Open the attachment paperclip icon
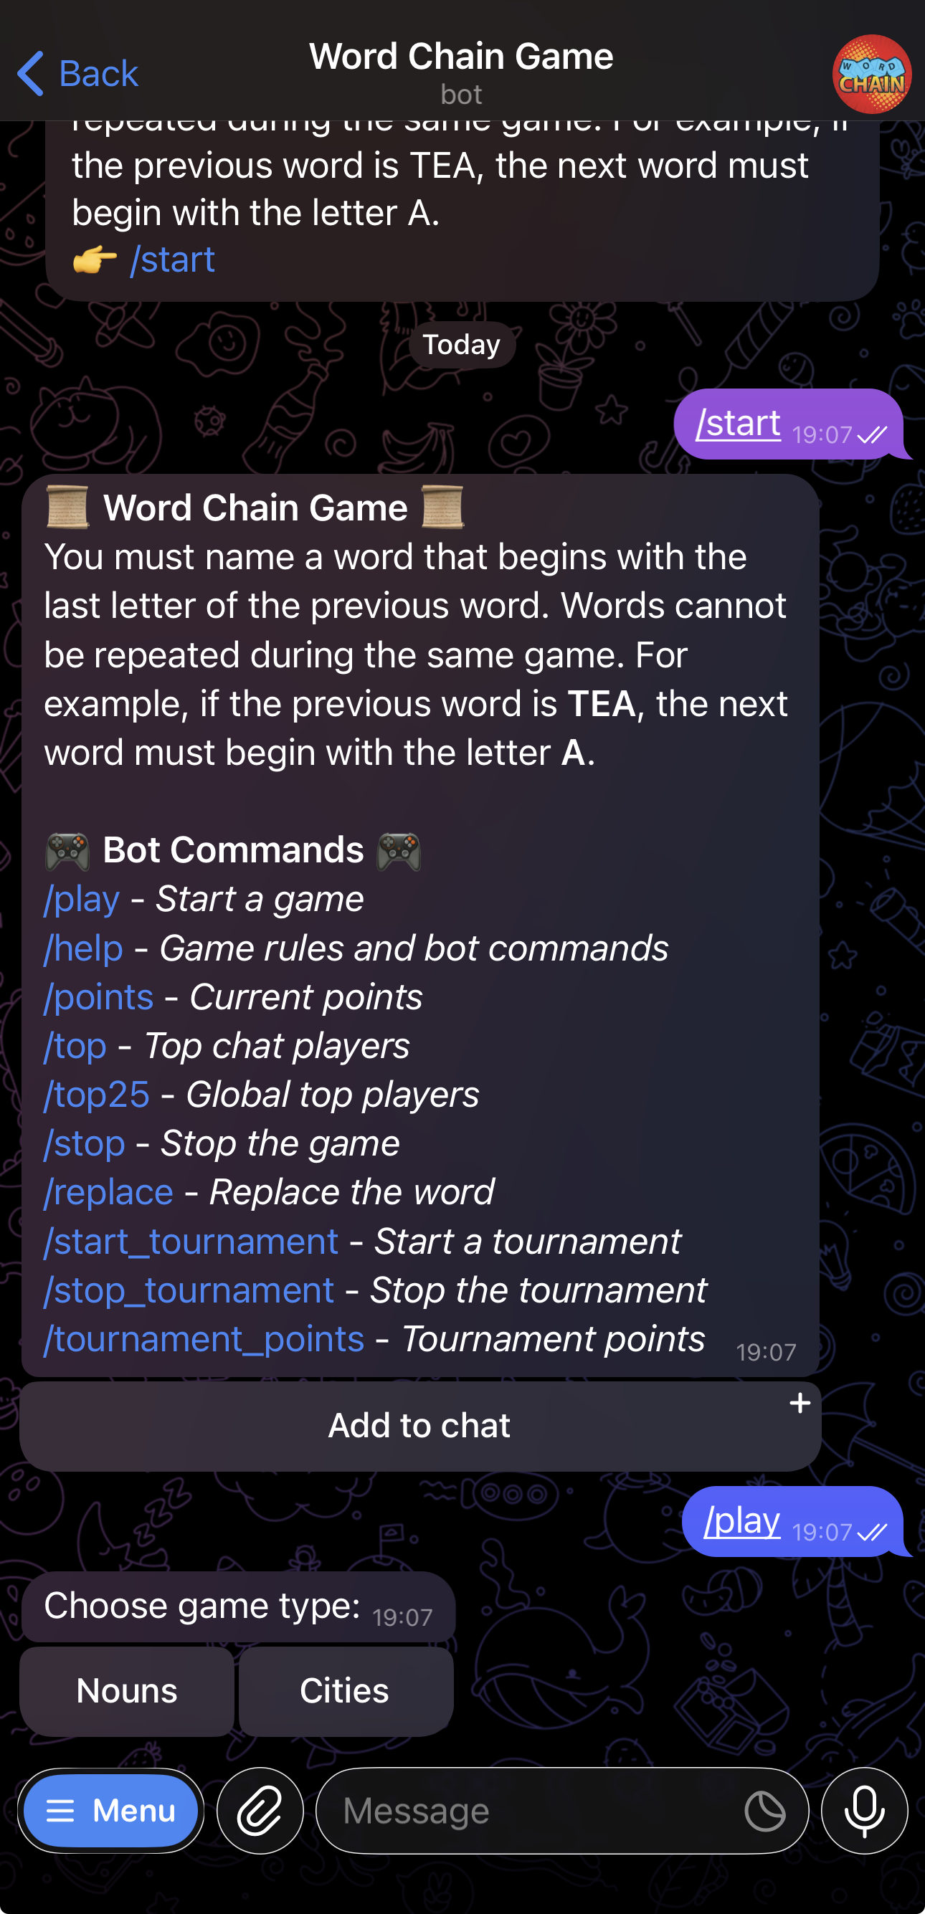The height and width of the screenshot is (1914, 925). tap(260, 1811)
